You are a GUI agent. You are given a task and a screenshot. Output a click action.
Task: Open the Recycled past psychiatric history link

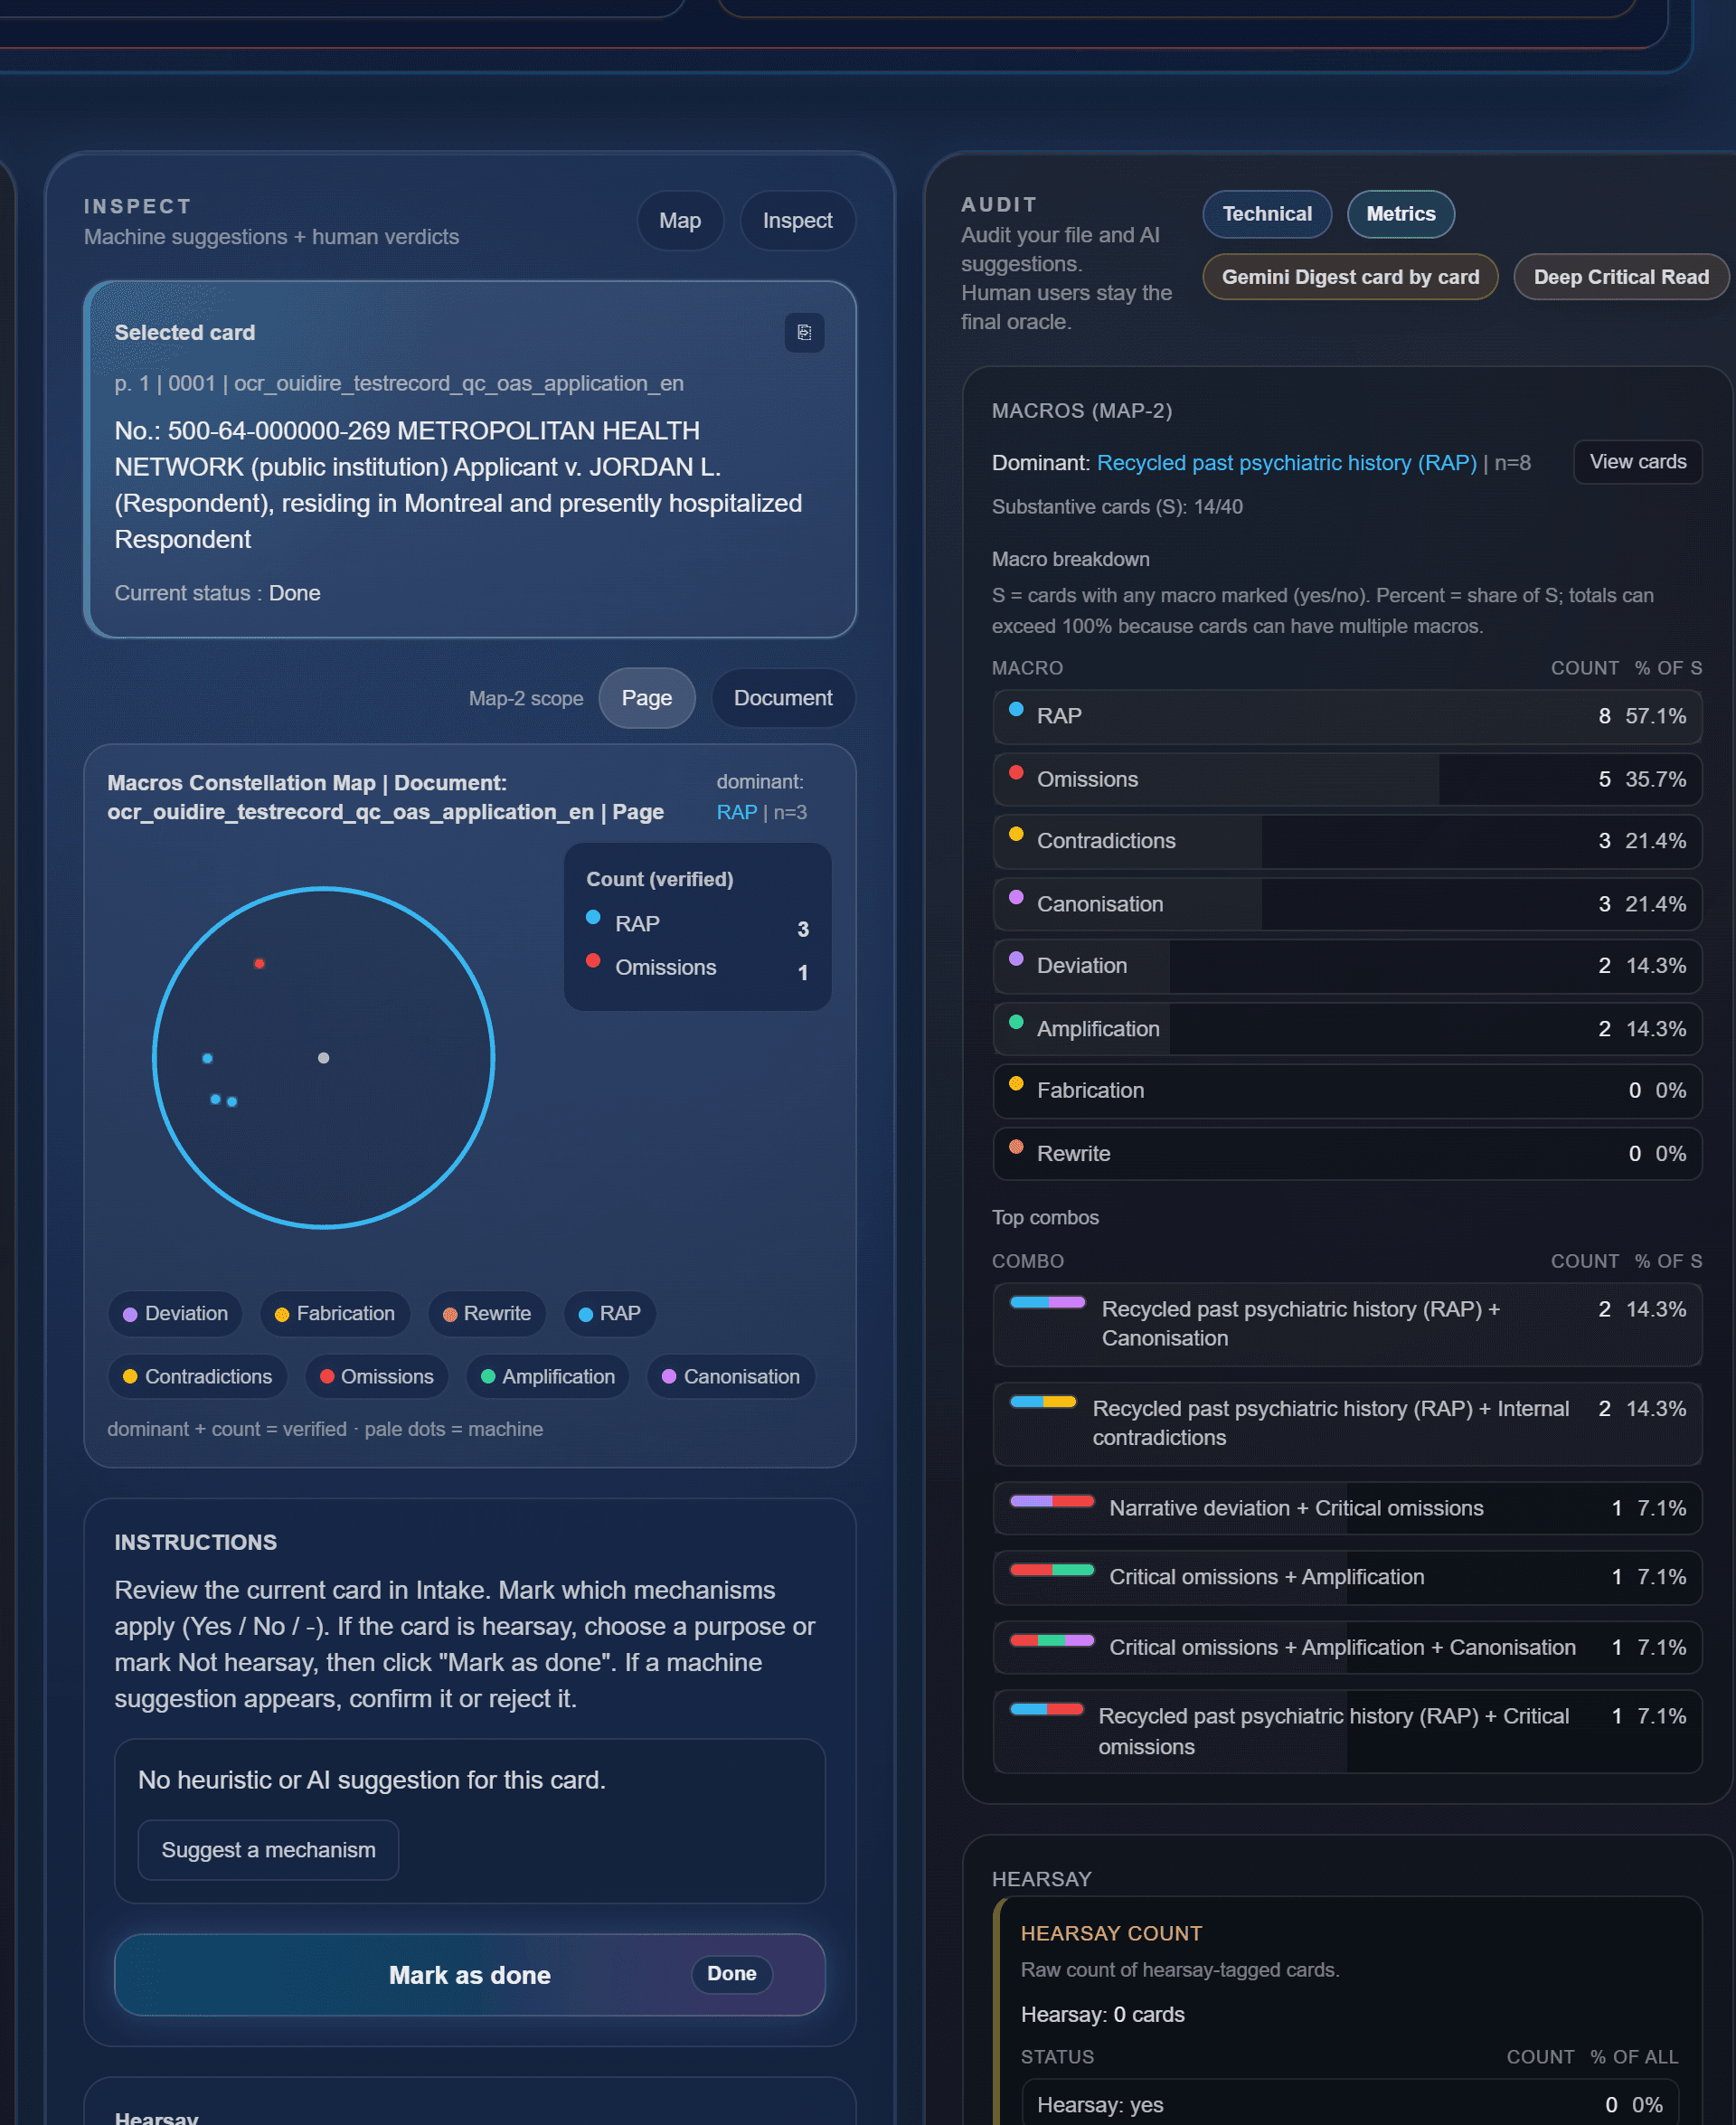pos(1286,462)
